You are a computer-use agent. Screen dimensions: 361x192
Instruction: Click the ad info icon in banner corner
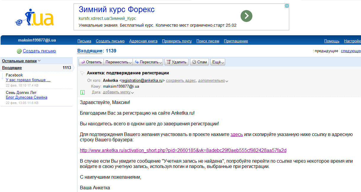[286, 6]
